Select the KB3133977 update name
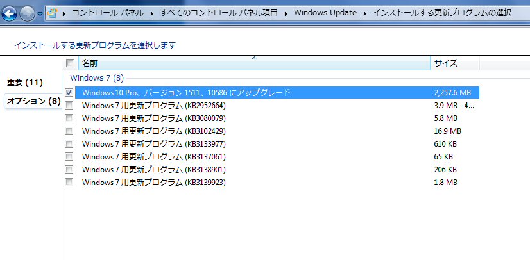Viewport: 530px width, 260px height. 154,144
